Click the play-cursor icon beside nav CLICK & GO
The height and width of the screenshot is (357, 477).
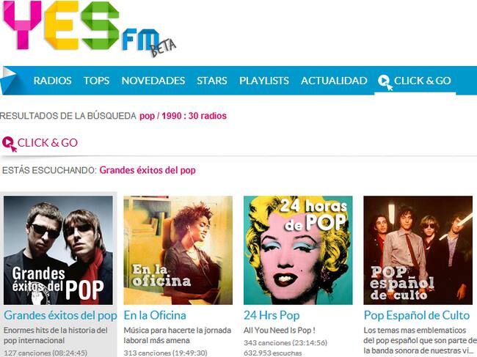385,82
